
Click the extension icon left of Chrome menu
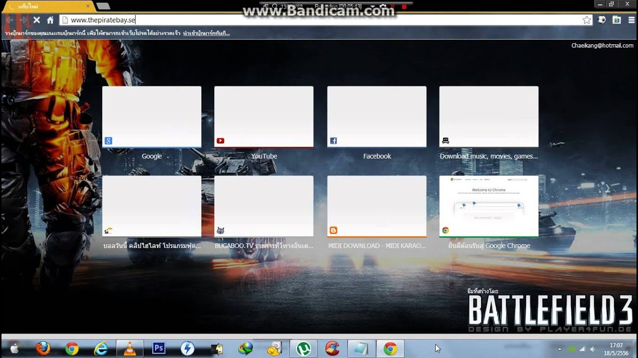[x=617, y=20]
